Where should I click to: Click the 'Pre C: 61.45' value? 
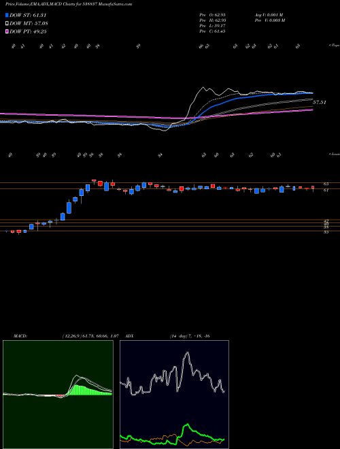point(212,31)
